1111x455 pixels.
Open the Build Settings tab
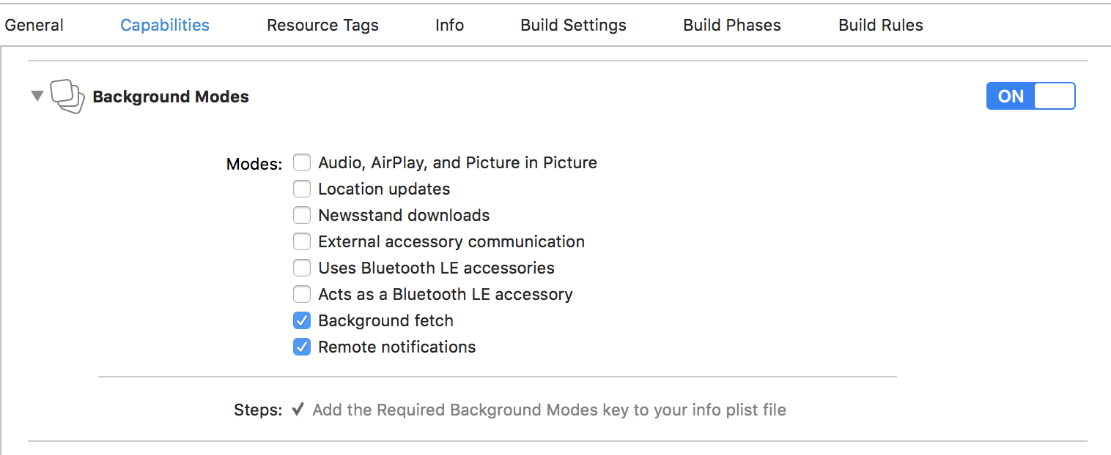click(x=573, y=25)
